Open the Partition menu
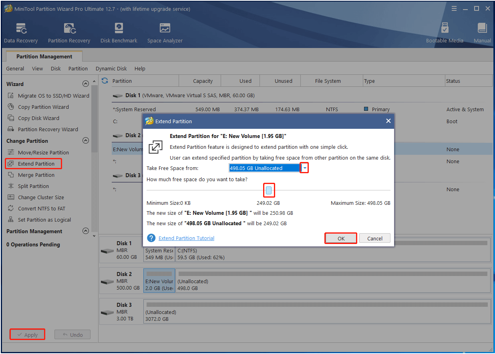495x354 pixels. coord(78,68)
